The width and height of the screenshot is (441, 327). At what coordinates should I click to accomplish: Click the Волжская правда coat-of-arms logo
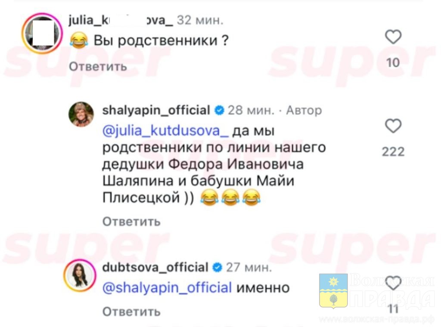click(x=333, y=291)
